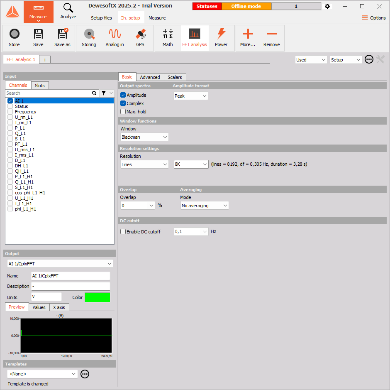Click the Remove minus icon
The image size is (390, 390).
(272, 34)
